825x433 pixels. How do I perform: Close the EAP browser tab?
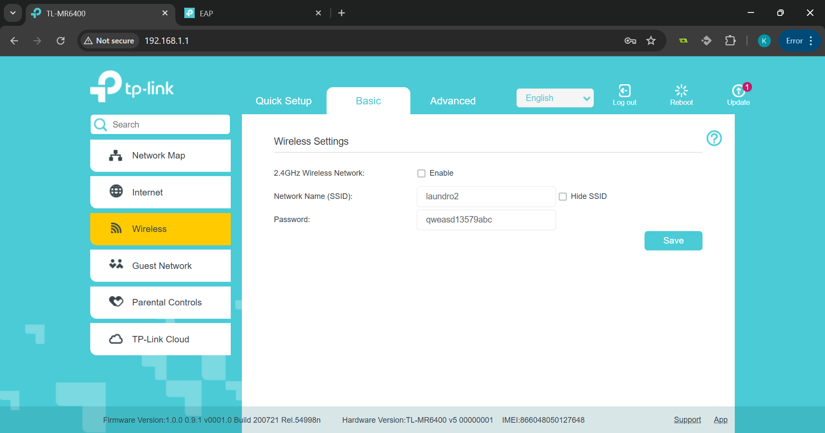pos(318,13)
